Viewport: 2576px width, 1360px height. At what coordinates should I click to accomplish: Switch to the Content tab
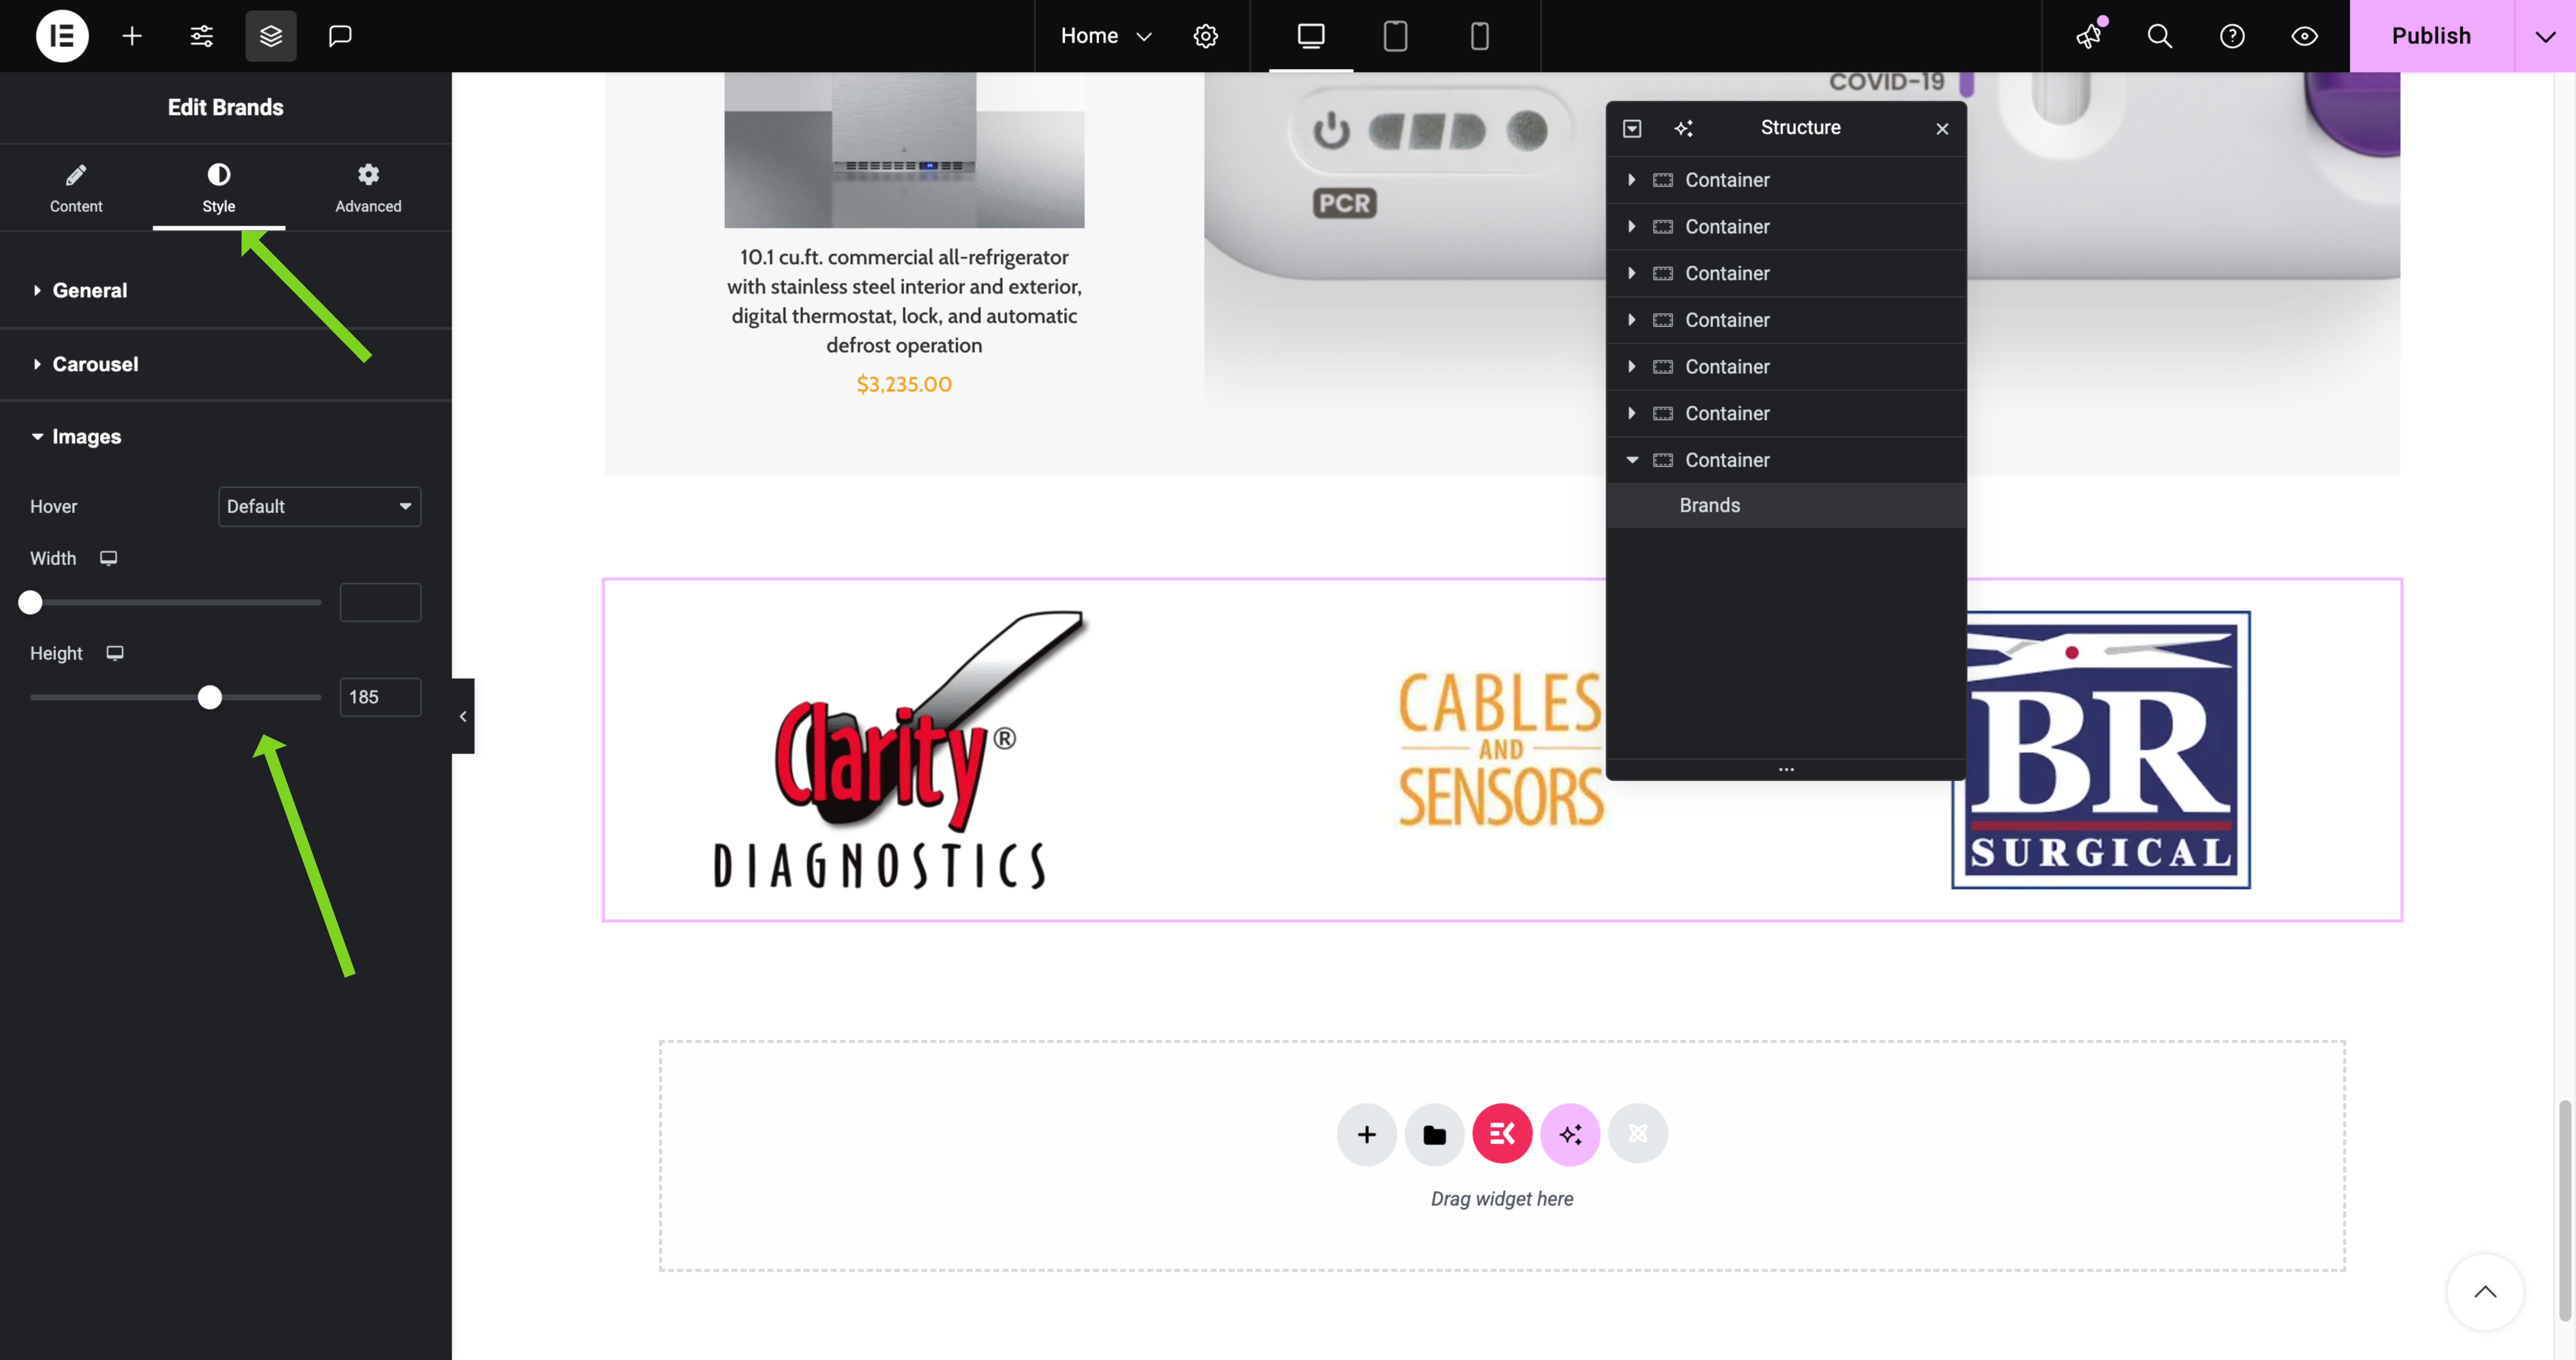point(76,188)
